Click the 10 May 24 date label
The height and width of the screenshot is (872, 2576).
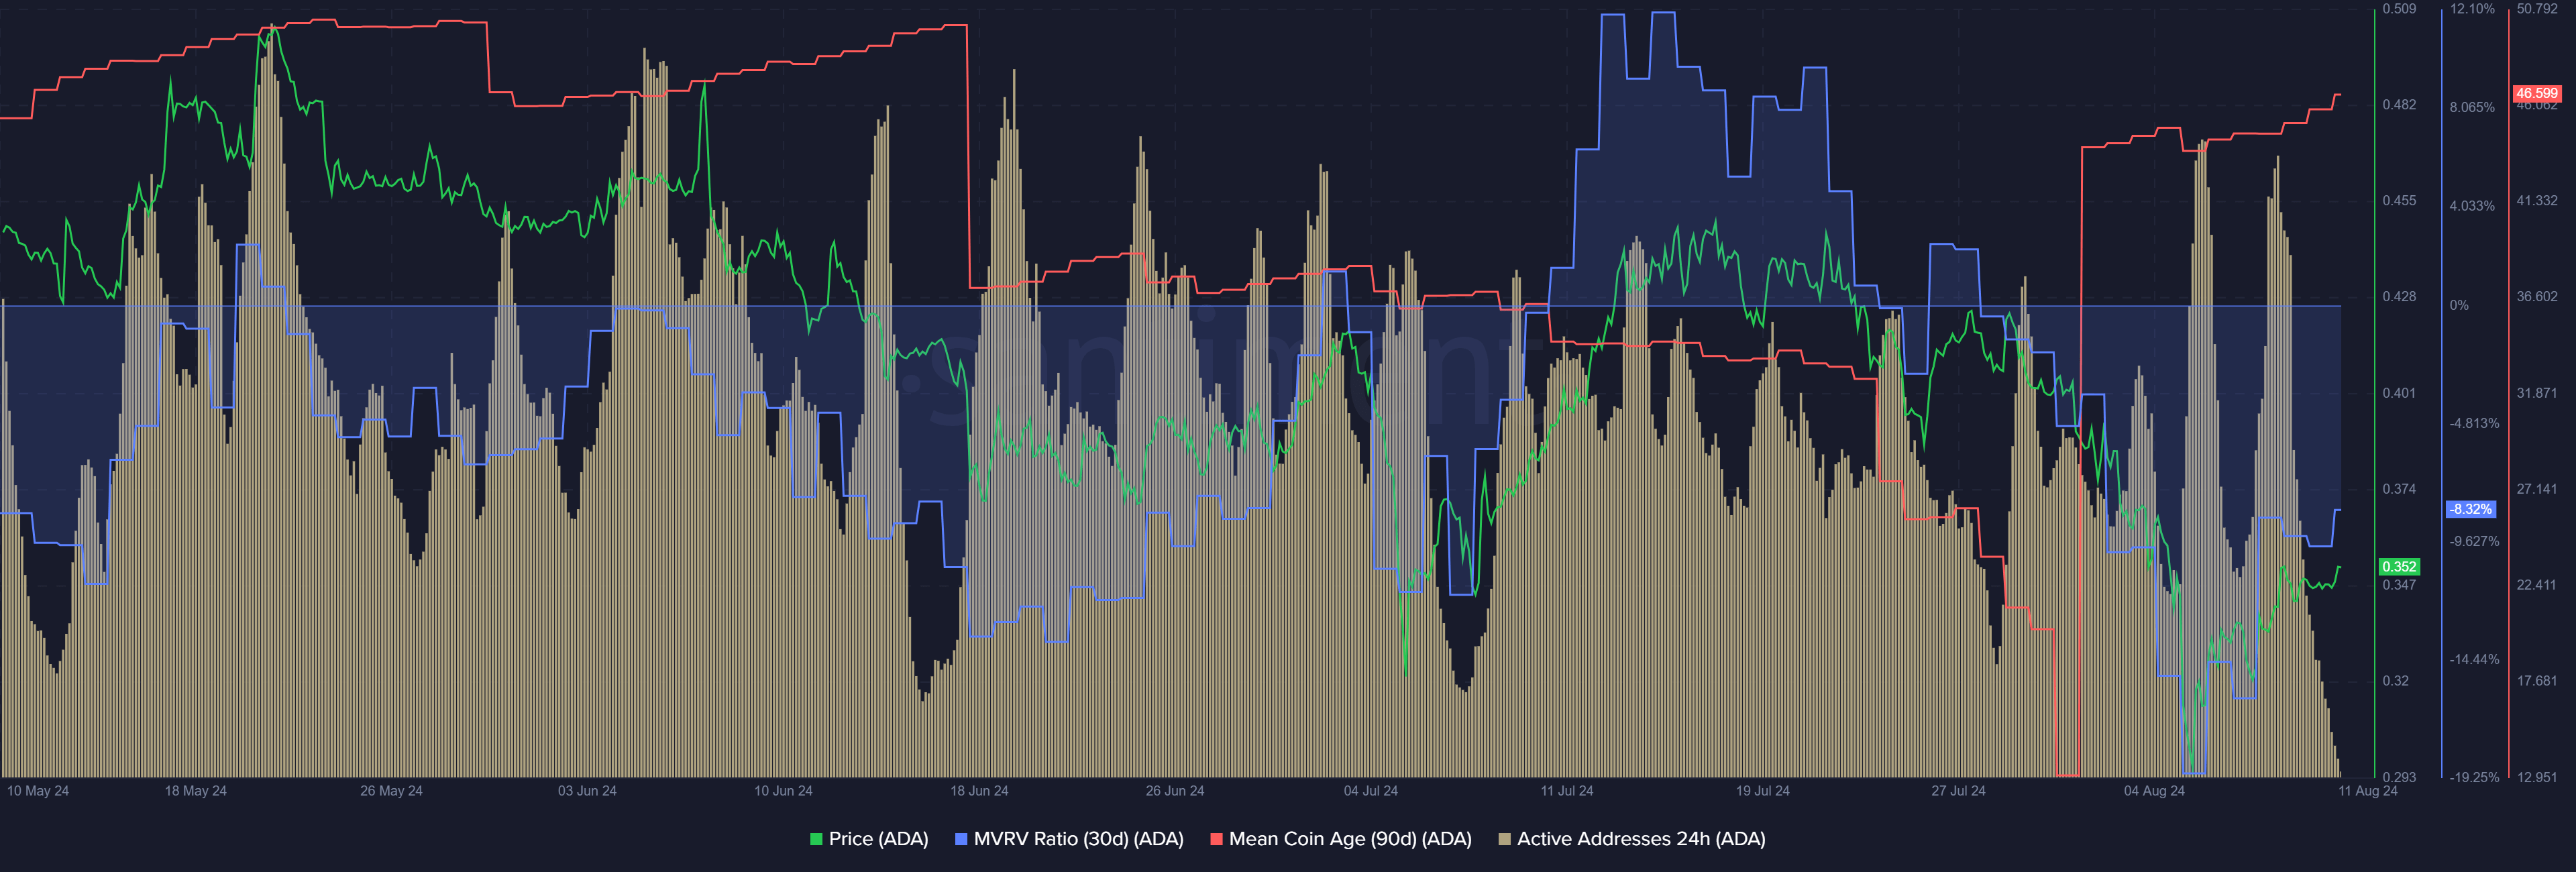tap(38, 791)
